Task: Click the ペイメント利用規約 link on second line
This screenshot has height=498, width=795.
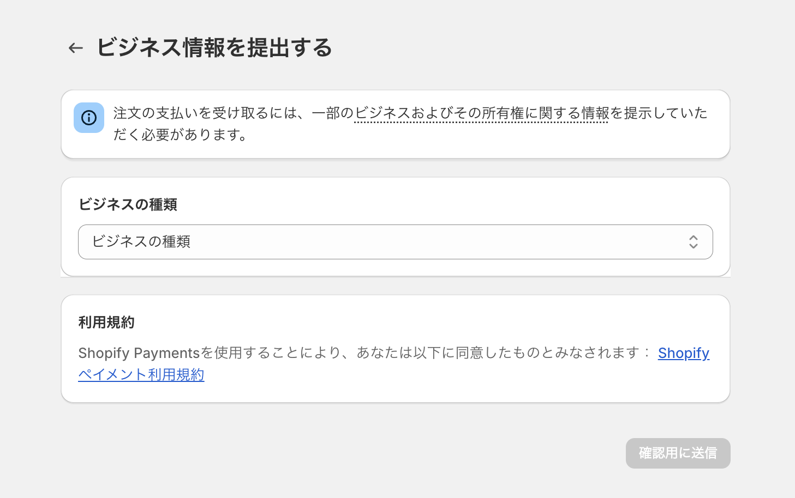Action: 141,375
